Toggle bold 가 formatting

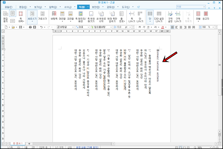click(140, 27)
